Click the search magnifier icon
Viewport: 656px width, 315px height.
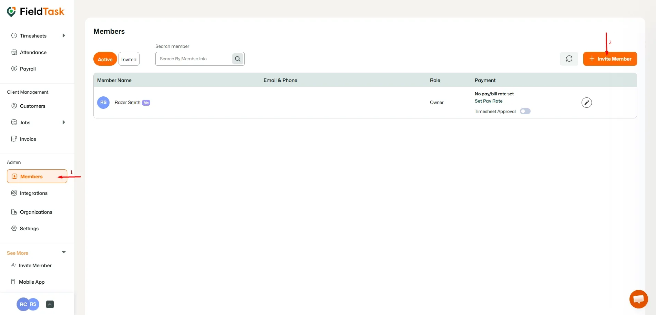click(237, 59)
